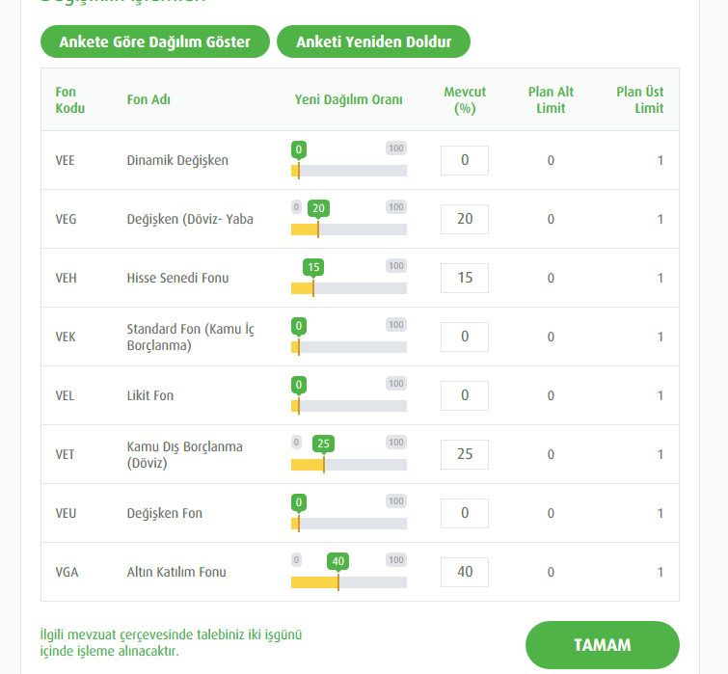Screen dimensions: 728x674
Task: Click the Değişken Fon VEU slider
Action: tap(349, 524)
